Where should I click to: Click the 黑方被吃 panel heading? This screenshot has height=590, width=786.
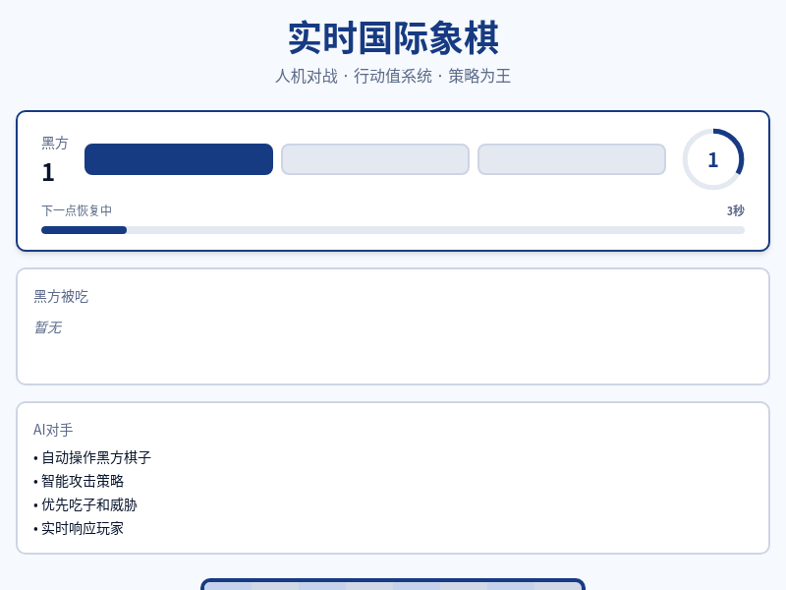61,296
